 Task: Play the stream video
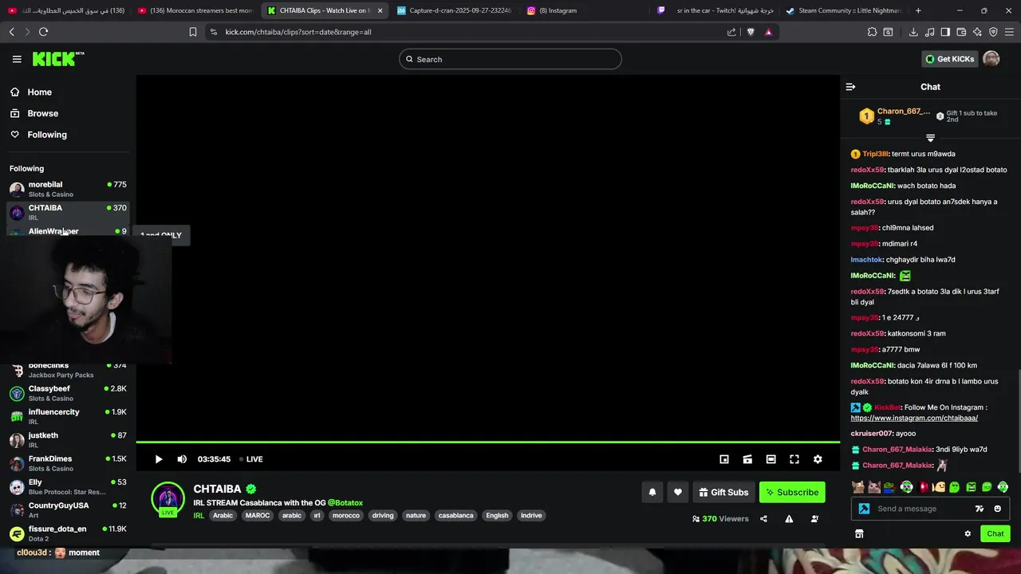[x=159, y=459]
